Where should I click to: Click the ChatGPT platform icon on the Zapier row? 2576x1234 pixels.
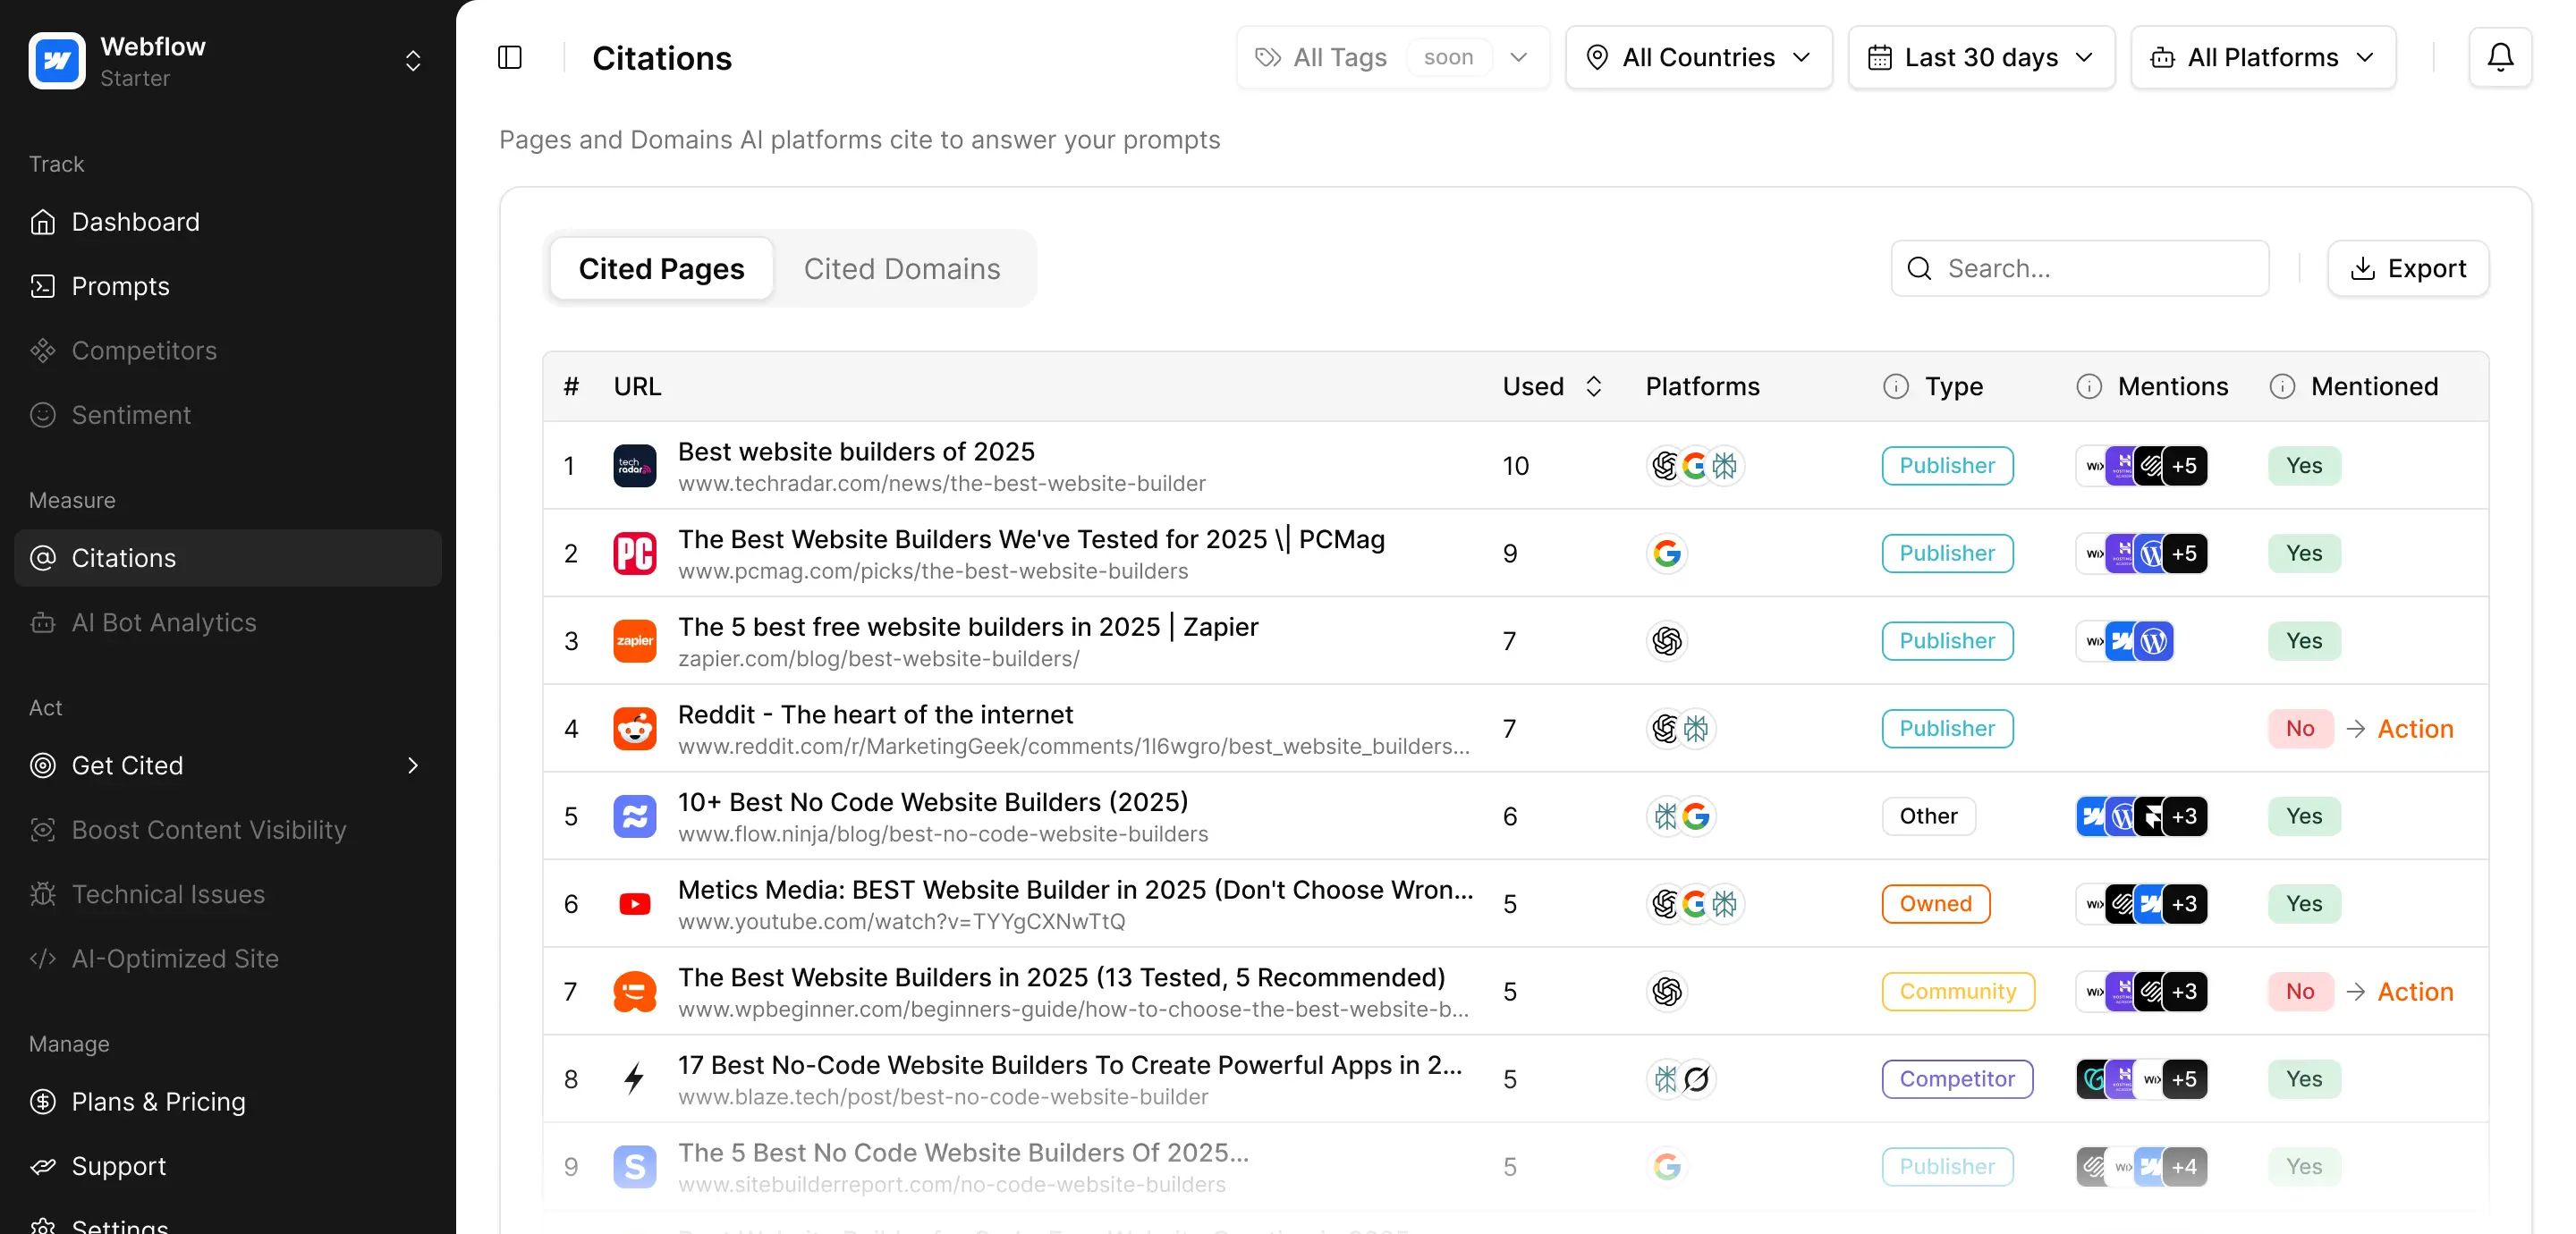pos(1667,641)
